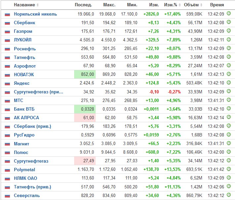
Task: Click the clock icon in Polymetal row
Action: click(x=229, y=169)
